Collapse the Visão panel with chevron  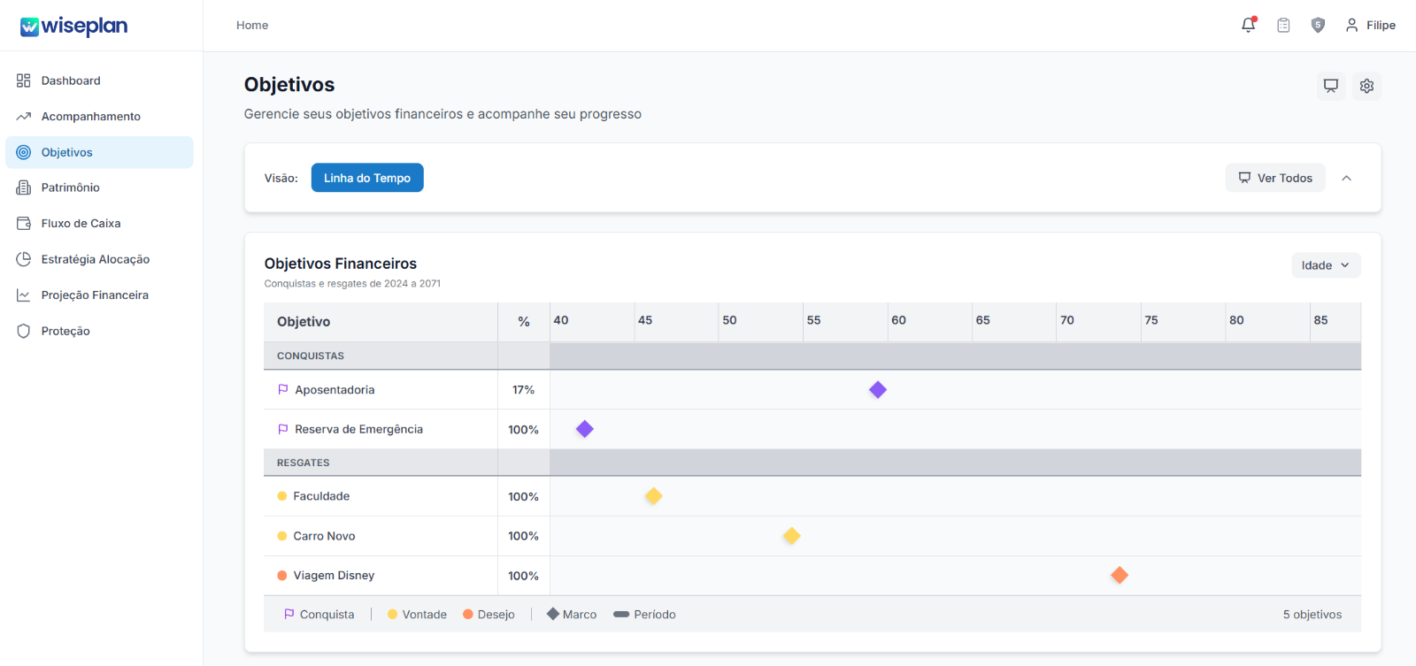tap(1346, 178)
